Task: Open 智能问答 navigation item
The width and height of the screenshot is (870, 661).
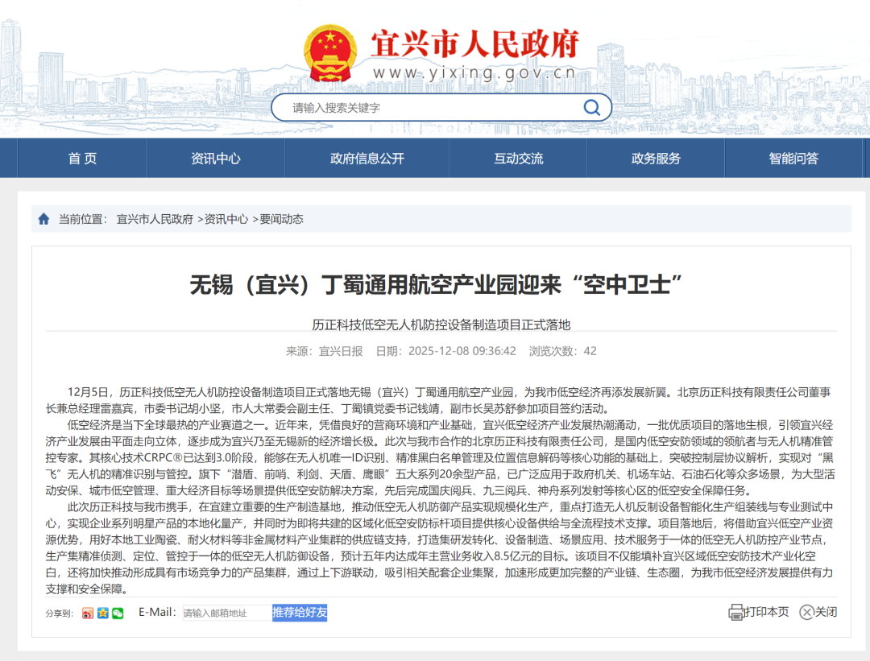Action: click(x=793, y=159)
